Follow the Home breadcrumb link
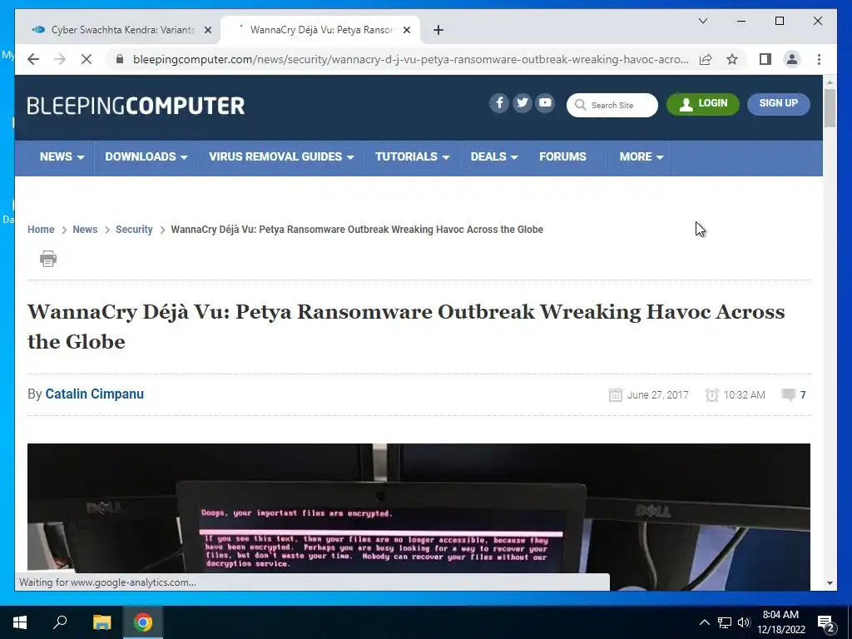The image size is (852, 639). point(41,230)
